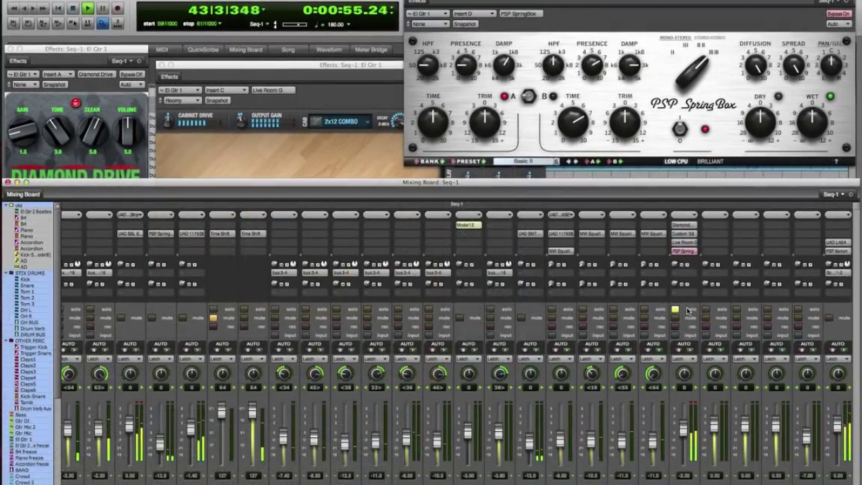The image size is (862, 485).
Task: Click the PAN knob on PSP SpringBox
Action: click(x=831, y=65)
